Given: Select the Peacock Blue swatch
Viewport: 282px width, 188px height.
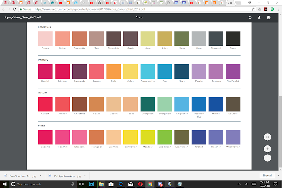Looking at the screenshot, I should (199, 104).
